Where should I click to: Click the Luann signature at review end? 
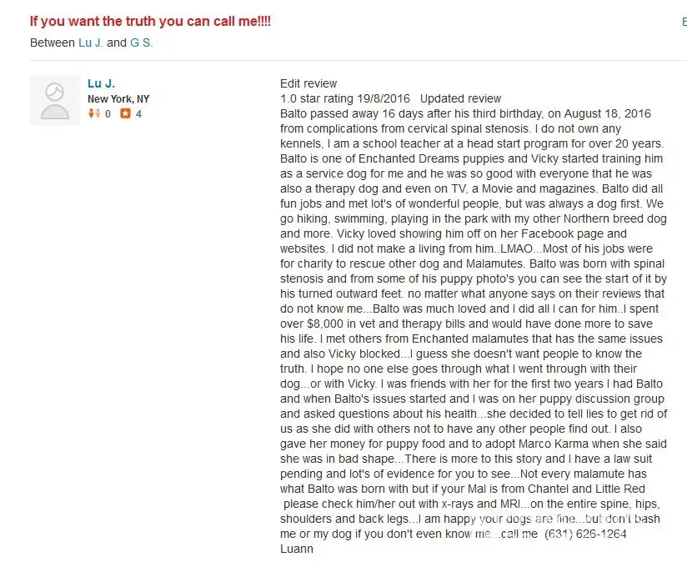[298, 549]
